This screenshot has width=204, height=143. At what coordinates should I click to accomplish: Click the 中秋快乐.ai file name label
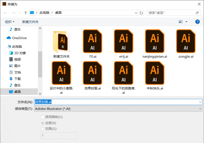(x=155, y=88)
